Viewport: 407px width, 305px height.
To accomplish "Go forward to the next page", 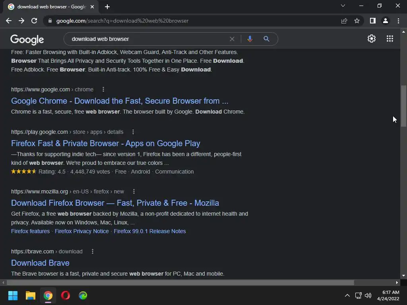I will [21, 21].
